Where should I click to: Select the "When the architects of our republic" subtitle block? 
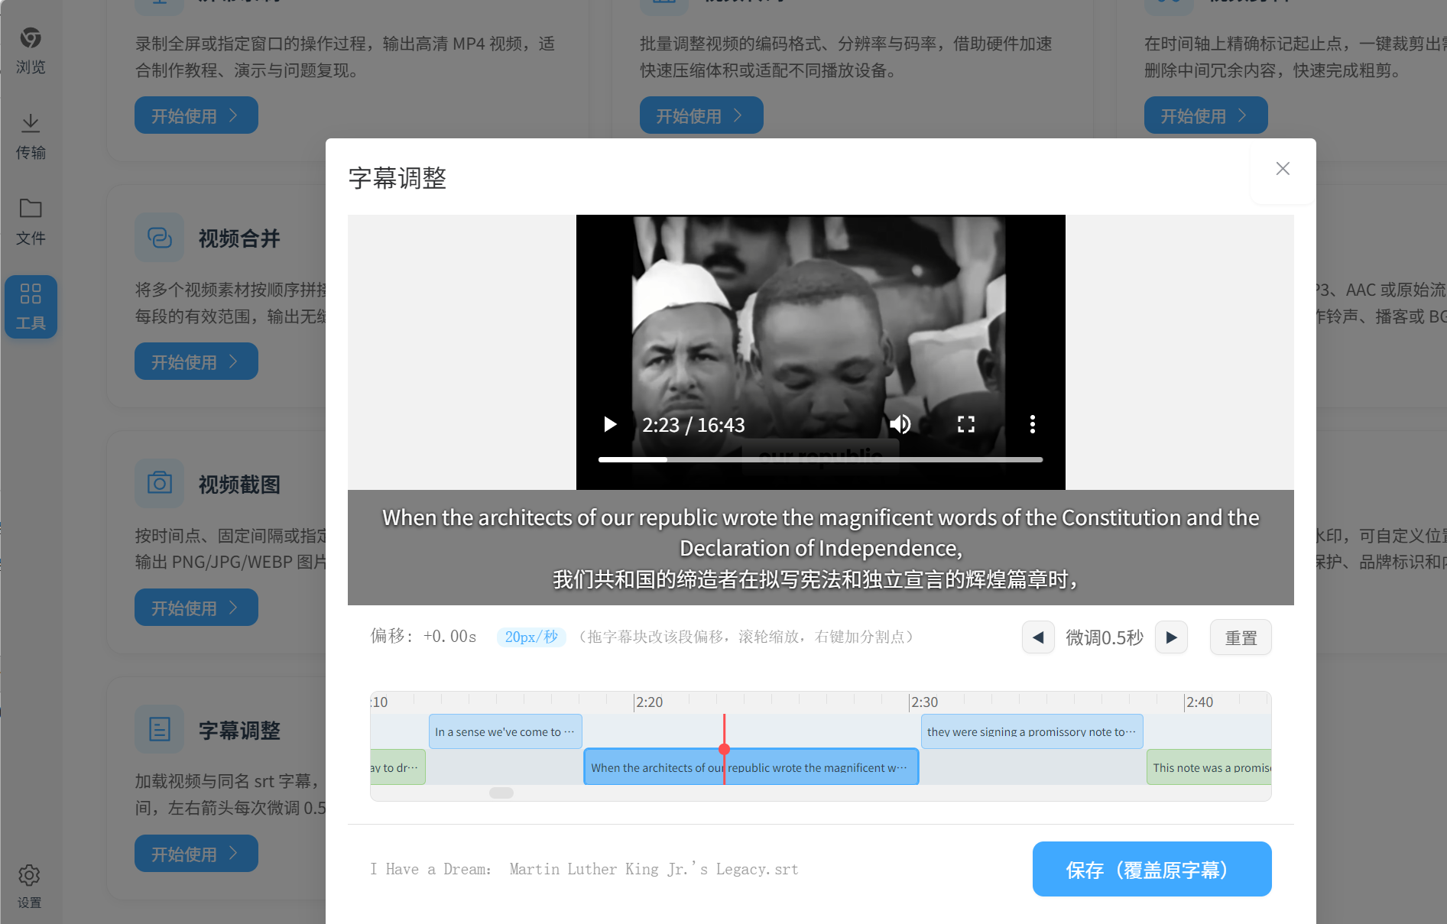[x=751, y=767]
